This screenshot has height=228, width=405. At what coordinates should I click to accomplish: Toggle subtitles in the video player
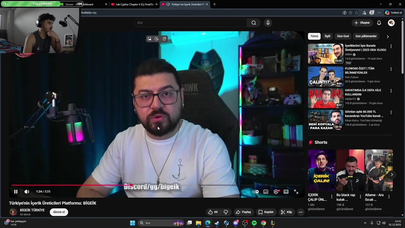click(x=266, y=192)
